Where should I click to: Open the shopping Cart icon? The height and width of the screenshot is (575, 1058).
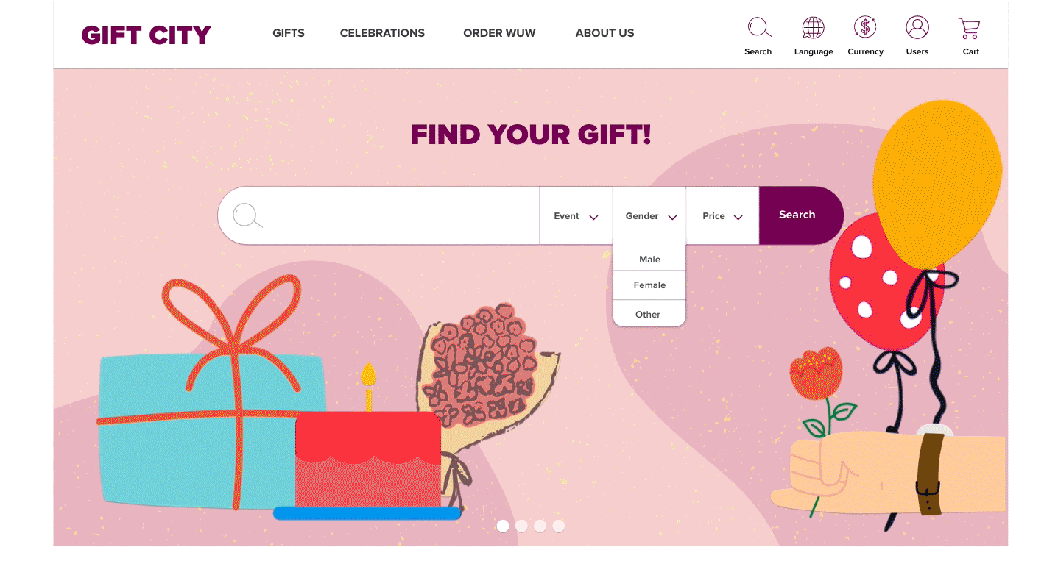(969, 28)
